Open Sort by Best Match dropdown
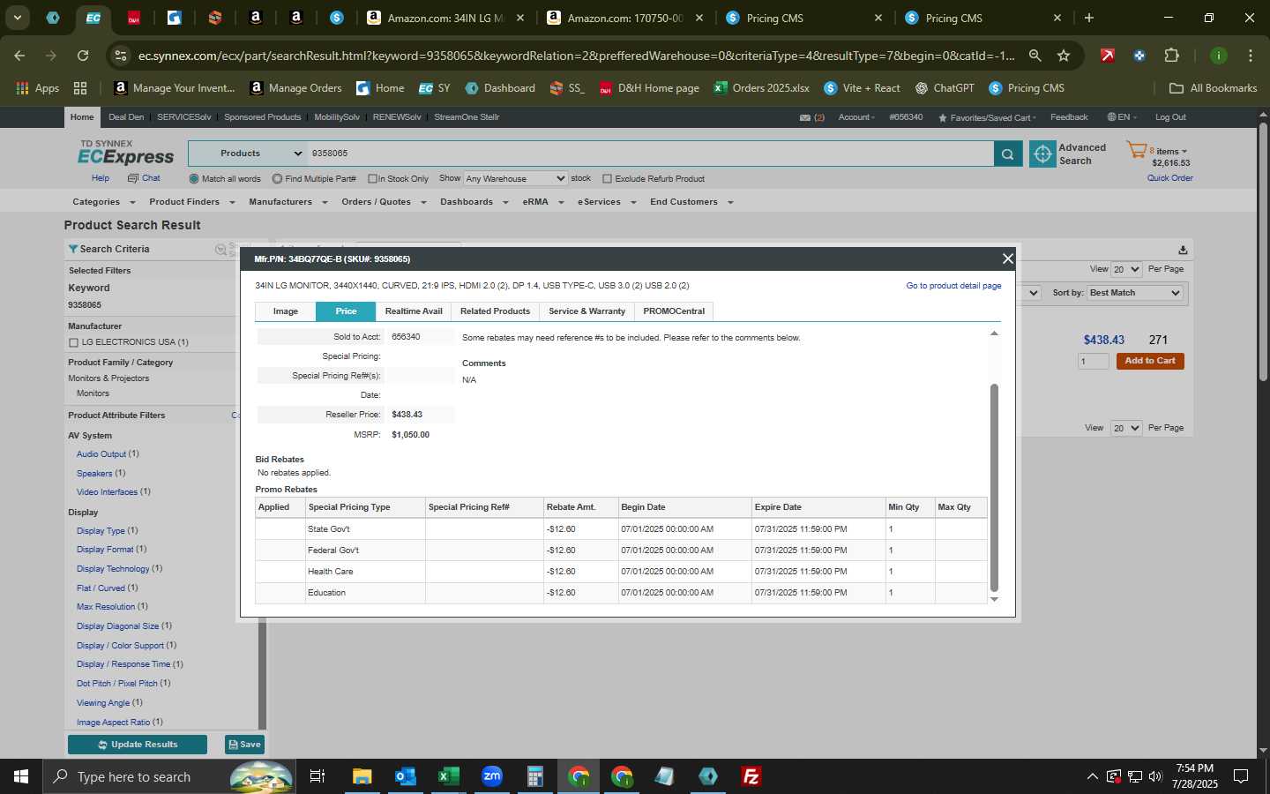Viewport: 1270px width, 794px height. [1134, 293]
